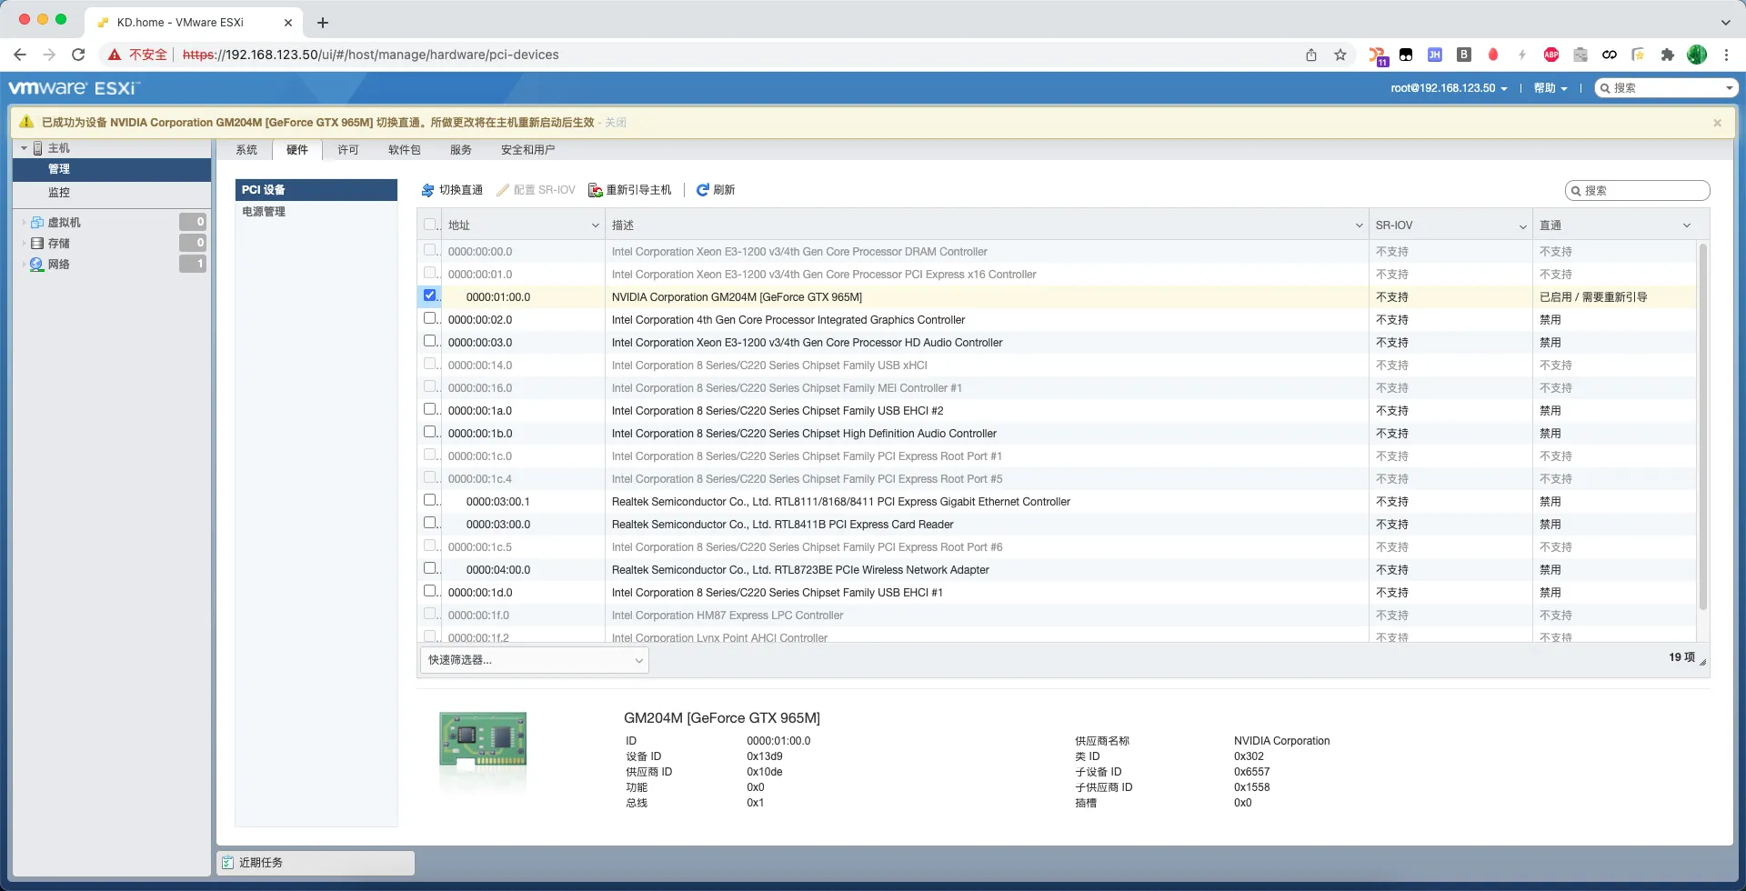This screenshot has width=1746, height=891.
Task: Open the root@192.168.123.50 user dropdown
Action: (x=1449, y=88)
